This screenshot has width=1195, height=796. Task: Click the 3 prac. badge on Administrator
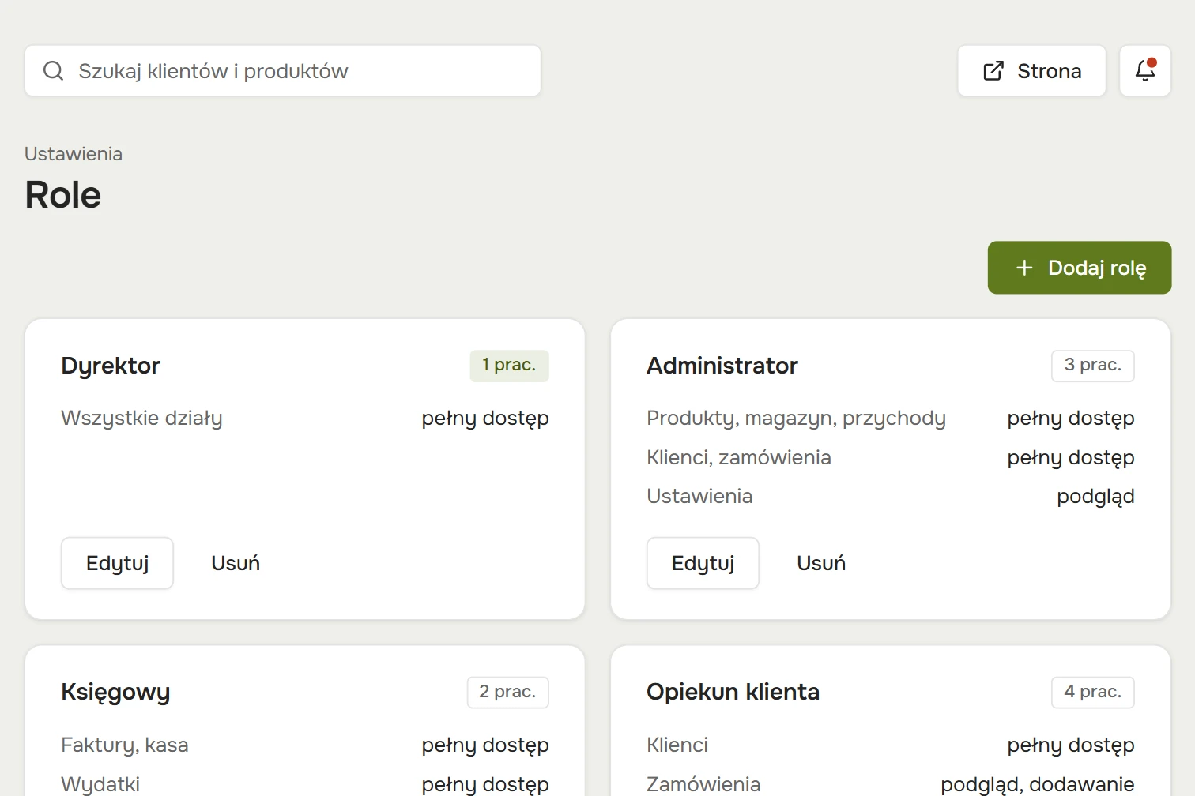point(1093,366)
